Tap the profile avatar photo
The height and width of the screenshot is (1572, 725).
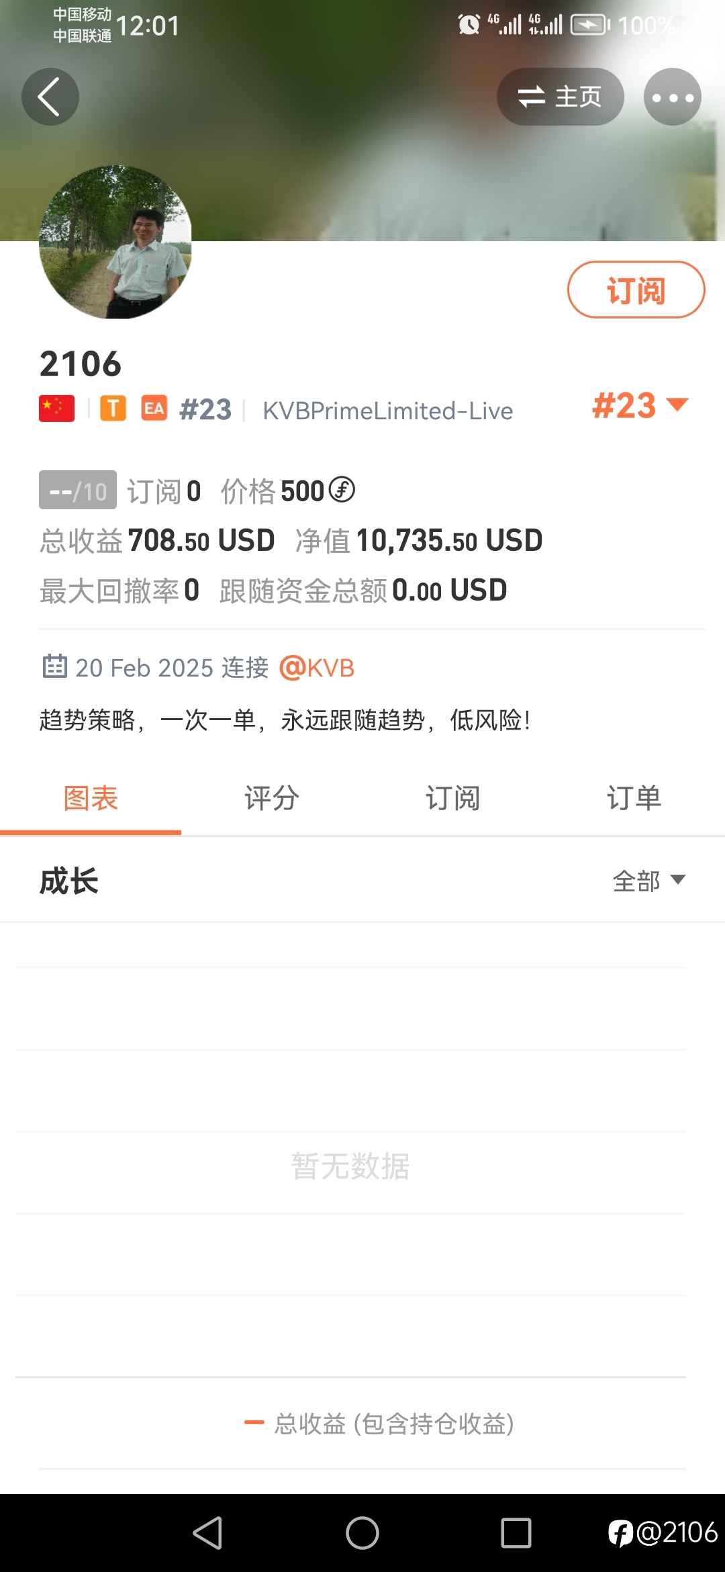(115, 242)
